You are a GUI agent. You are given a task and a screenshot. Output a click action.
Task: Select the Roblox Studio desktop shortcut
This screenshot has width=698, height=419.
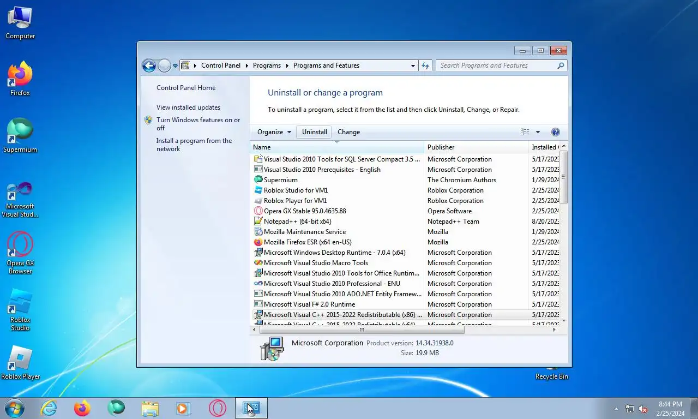tap(20, 310)
